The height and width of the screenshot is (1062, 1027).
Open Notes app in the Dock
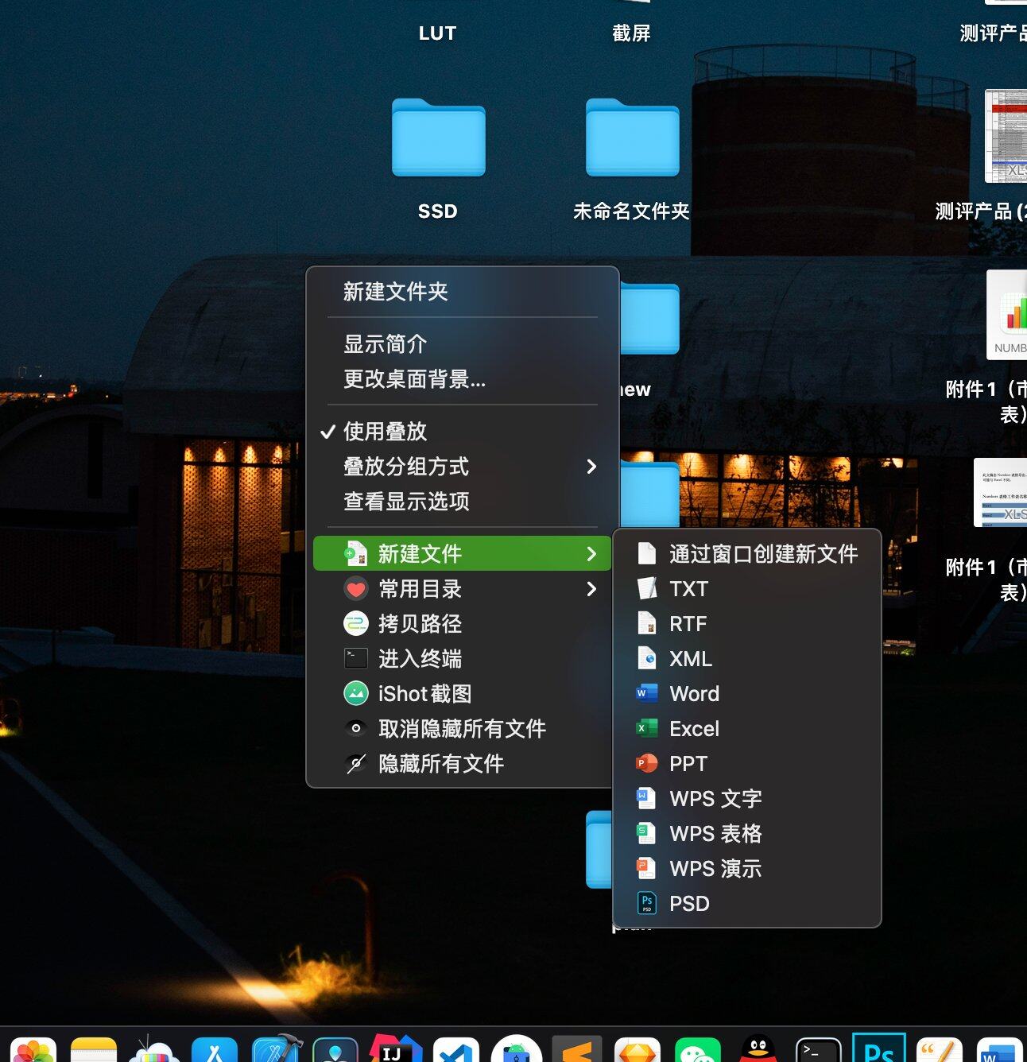[x=94, y=1049]
